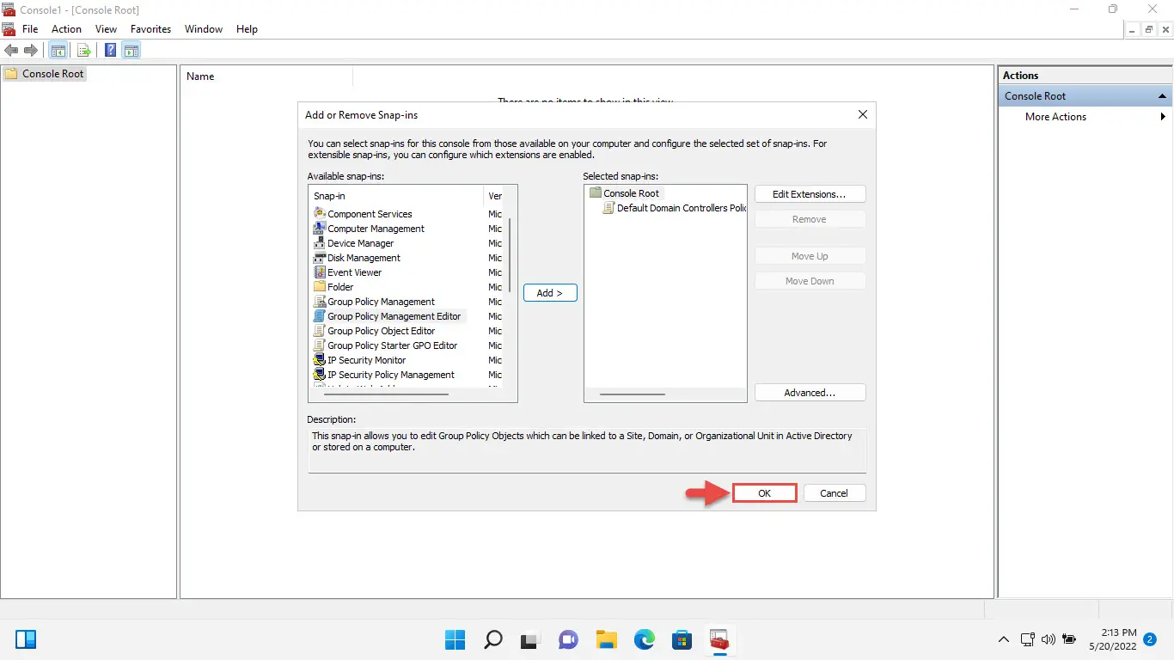Open the Favorites menu
This screenshot has height=660, width=1174.
point(150,29)
